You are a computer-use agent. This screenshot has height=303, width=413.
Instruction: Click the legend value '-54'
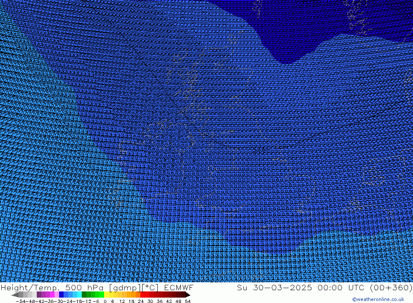click(x=21, y=301)
